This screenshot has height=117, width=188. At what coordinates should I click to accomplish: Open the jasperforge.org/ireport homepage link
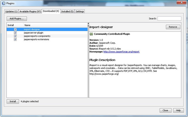pyautogui.click(x=121, y=52)
